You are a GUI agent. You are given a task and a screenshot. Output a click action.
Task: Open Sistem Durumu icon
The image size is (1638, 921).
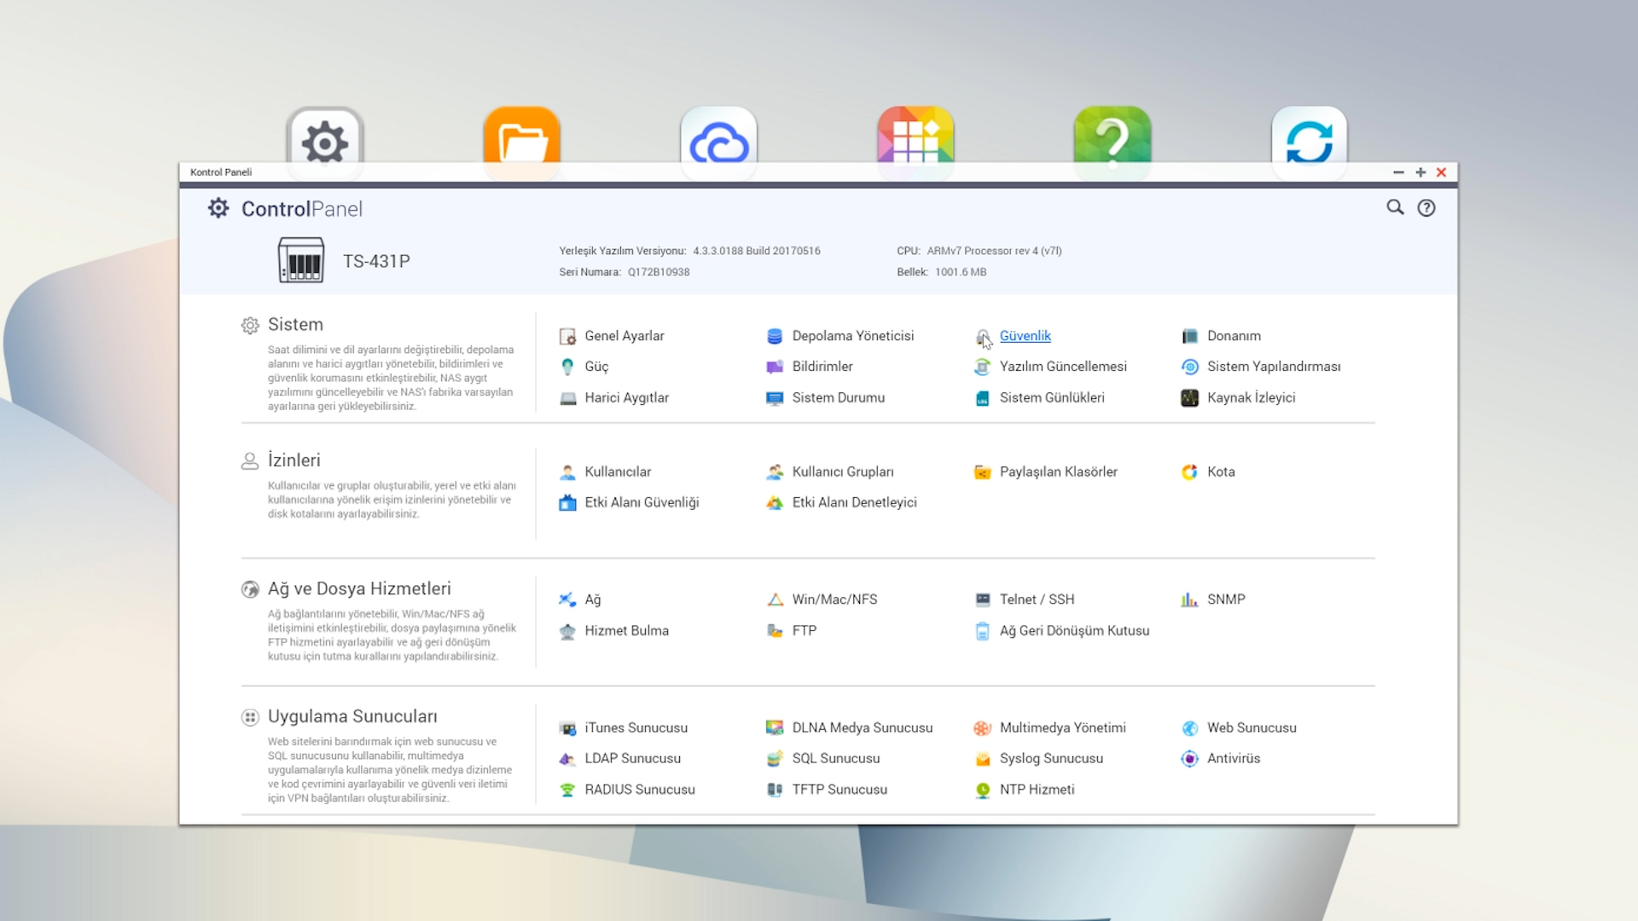775,398
